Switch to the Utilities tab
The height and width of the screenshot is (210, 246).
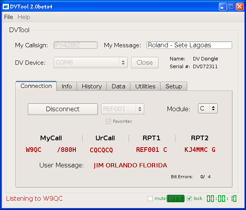point(145,86)
